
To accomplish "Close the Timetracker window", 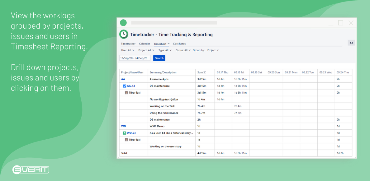I will 351,23.
